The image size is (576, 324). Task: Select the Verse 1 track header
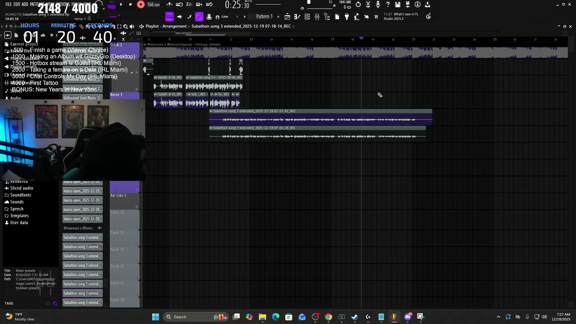click(x=125, y=100)
